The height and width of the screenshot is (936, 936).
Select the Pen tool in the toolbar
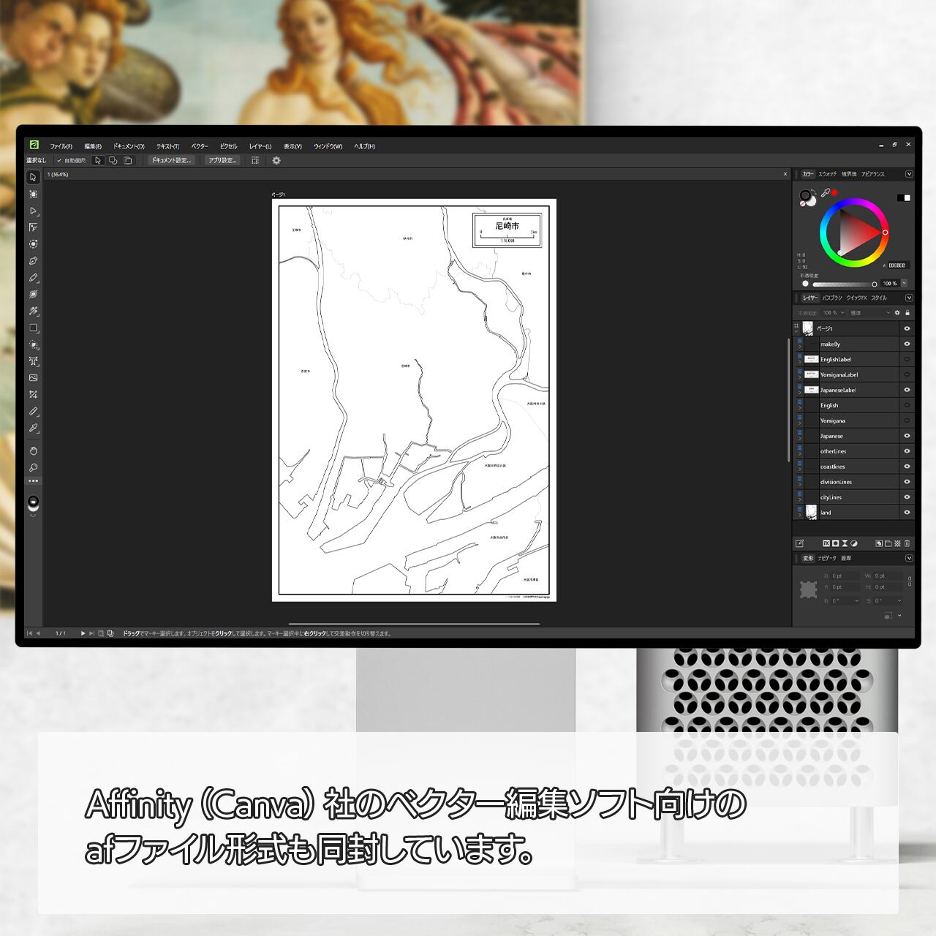(33, 261)
